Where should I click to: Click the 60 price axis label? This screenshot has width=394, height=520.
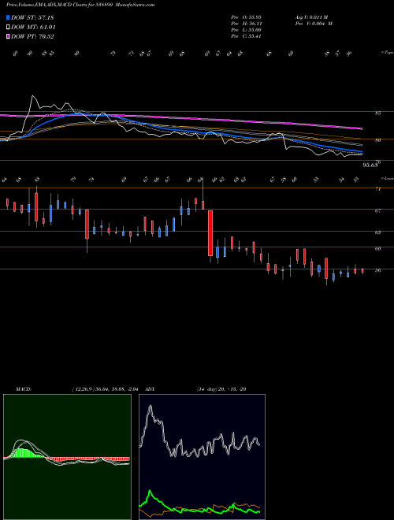pos(377,248)
